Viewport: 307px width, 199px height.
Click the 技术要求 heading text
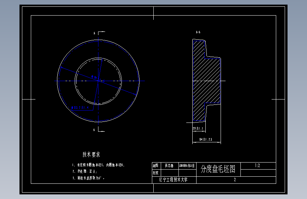click(x=91, y=154)
